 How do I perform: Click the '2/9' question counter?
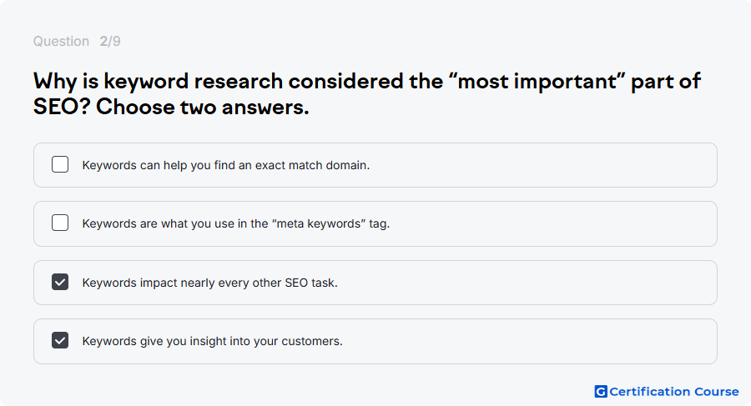[110, 41]
